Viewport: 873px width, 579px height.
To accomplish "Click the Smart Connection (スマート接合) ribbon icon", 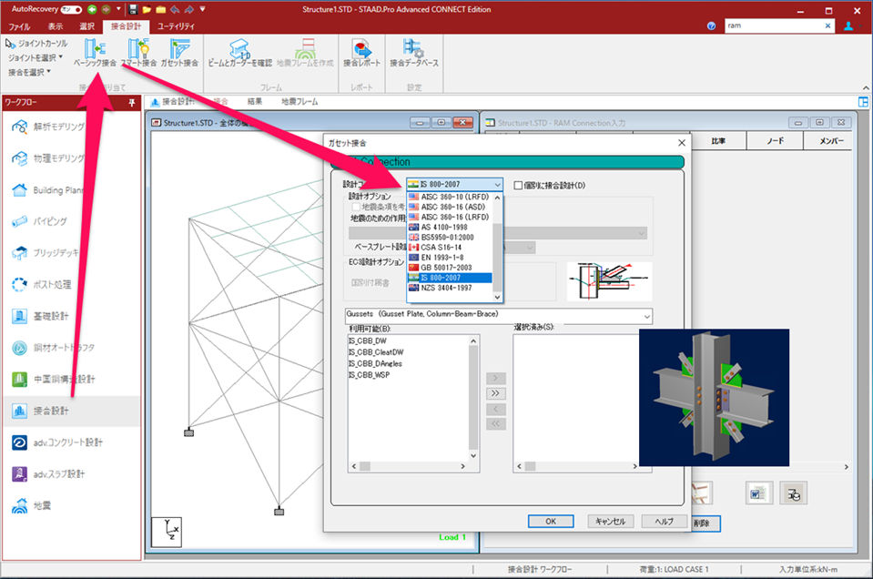I will pos(138,53).
